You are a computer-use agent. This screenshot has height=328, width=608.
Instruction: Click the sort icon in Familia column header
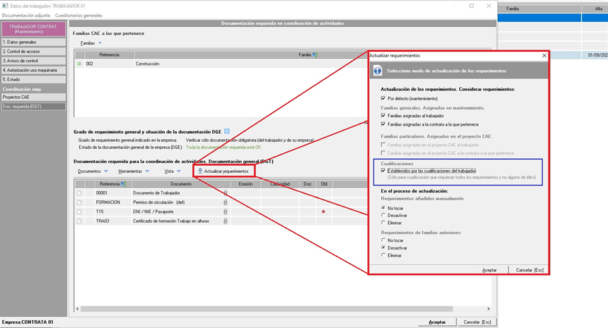pyautogui.click(x=315, y=55)
